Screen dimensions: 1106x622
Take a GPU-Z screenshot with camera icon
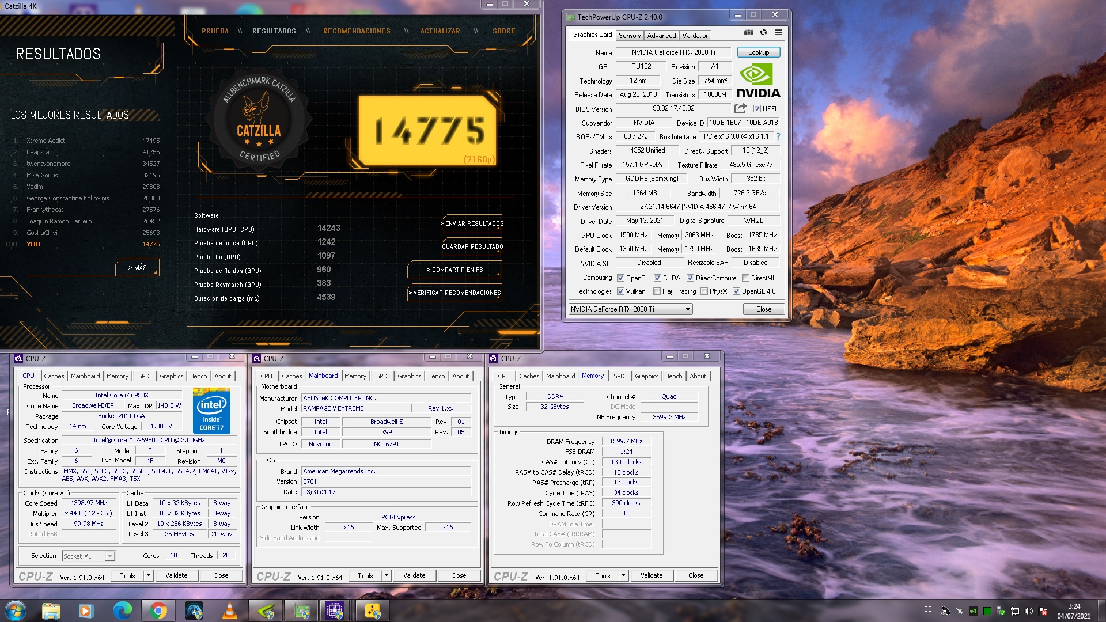click(748, 33)
